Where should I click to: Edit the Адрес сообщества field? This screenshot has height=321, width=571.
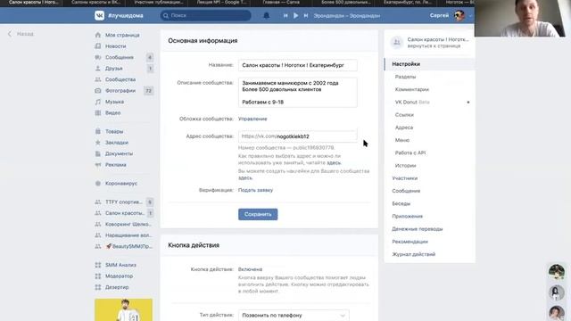point(297,136)
